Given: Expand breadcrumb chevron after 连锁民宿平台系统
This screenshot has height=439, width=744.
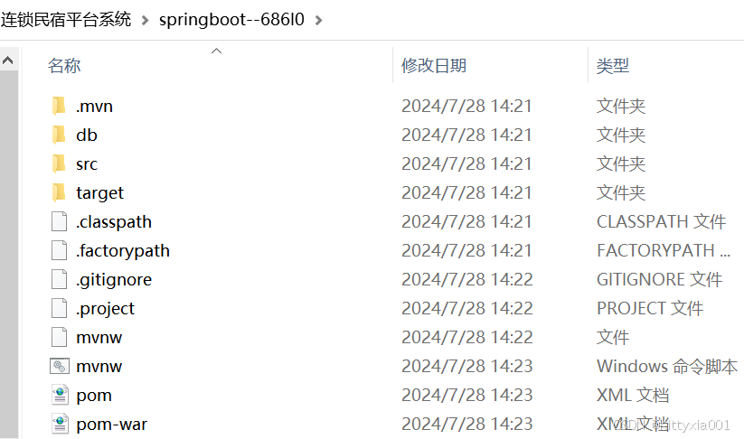Looking at the screenshot, I should (x=145, y=19).
